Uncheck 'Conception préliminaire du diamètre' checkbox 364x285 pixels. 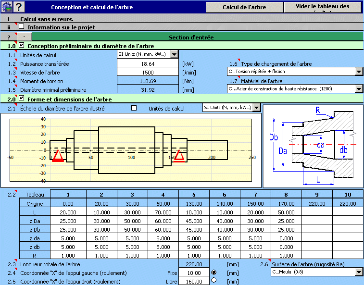(21, 45)
